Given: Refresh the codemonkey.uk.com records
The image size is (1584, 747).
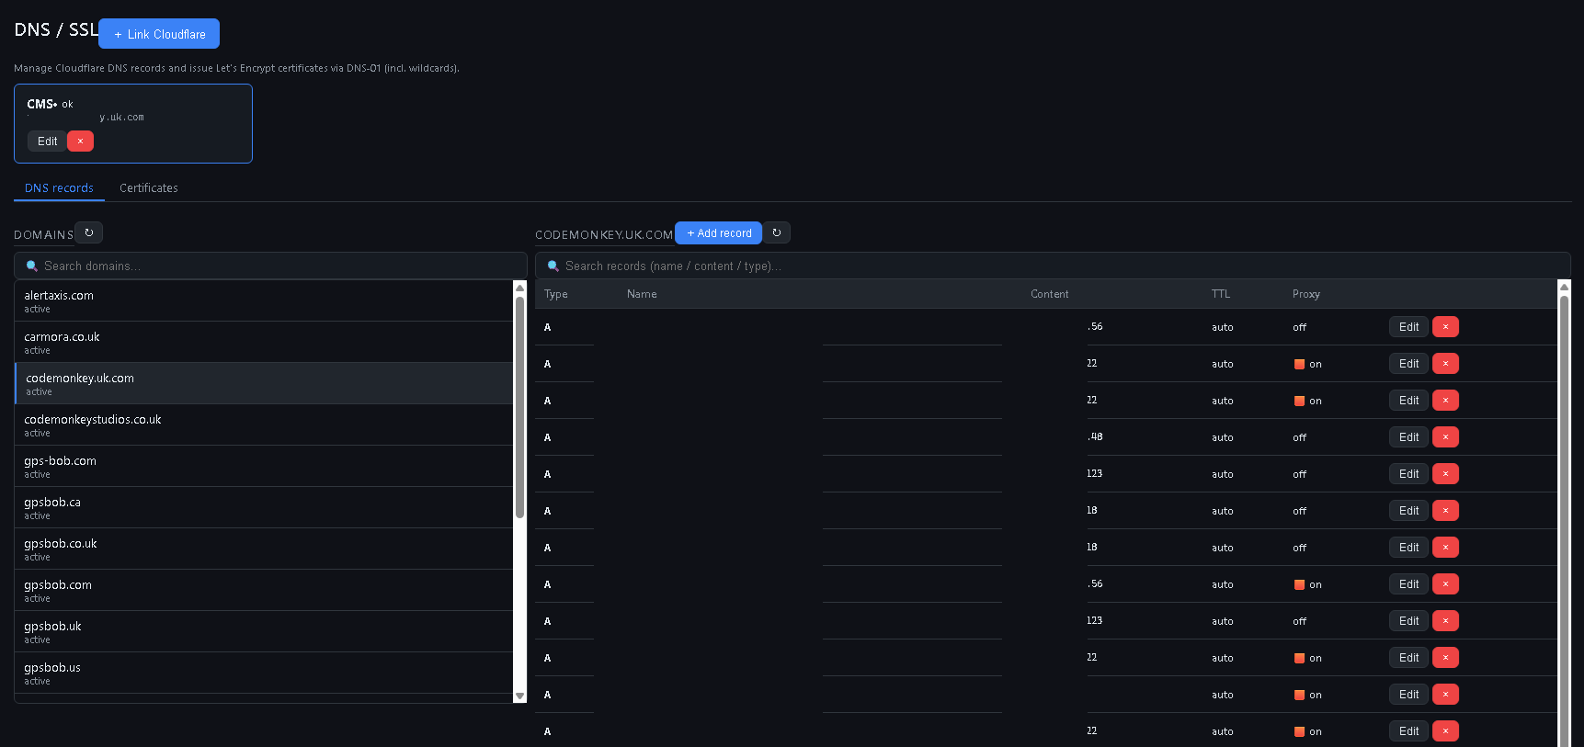Looking at the screenshot, I should [777, 232].
